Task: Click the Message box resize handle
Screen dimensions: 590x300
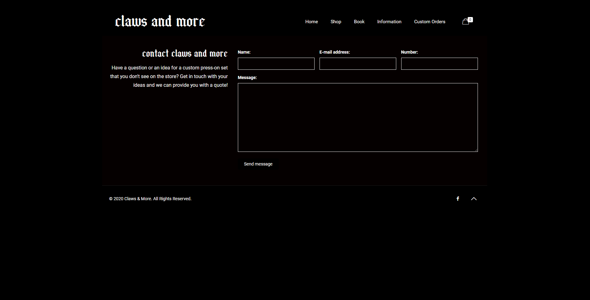Action: coord(476,150)
